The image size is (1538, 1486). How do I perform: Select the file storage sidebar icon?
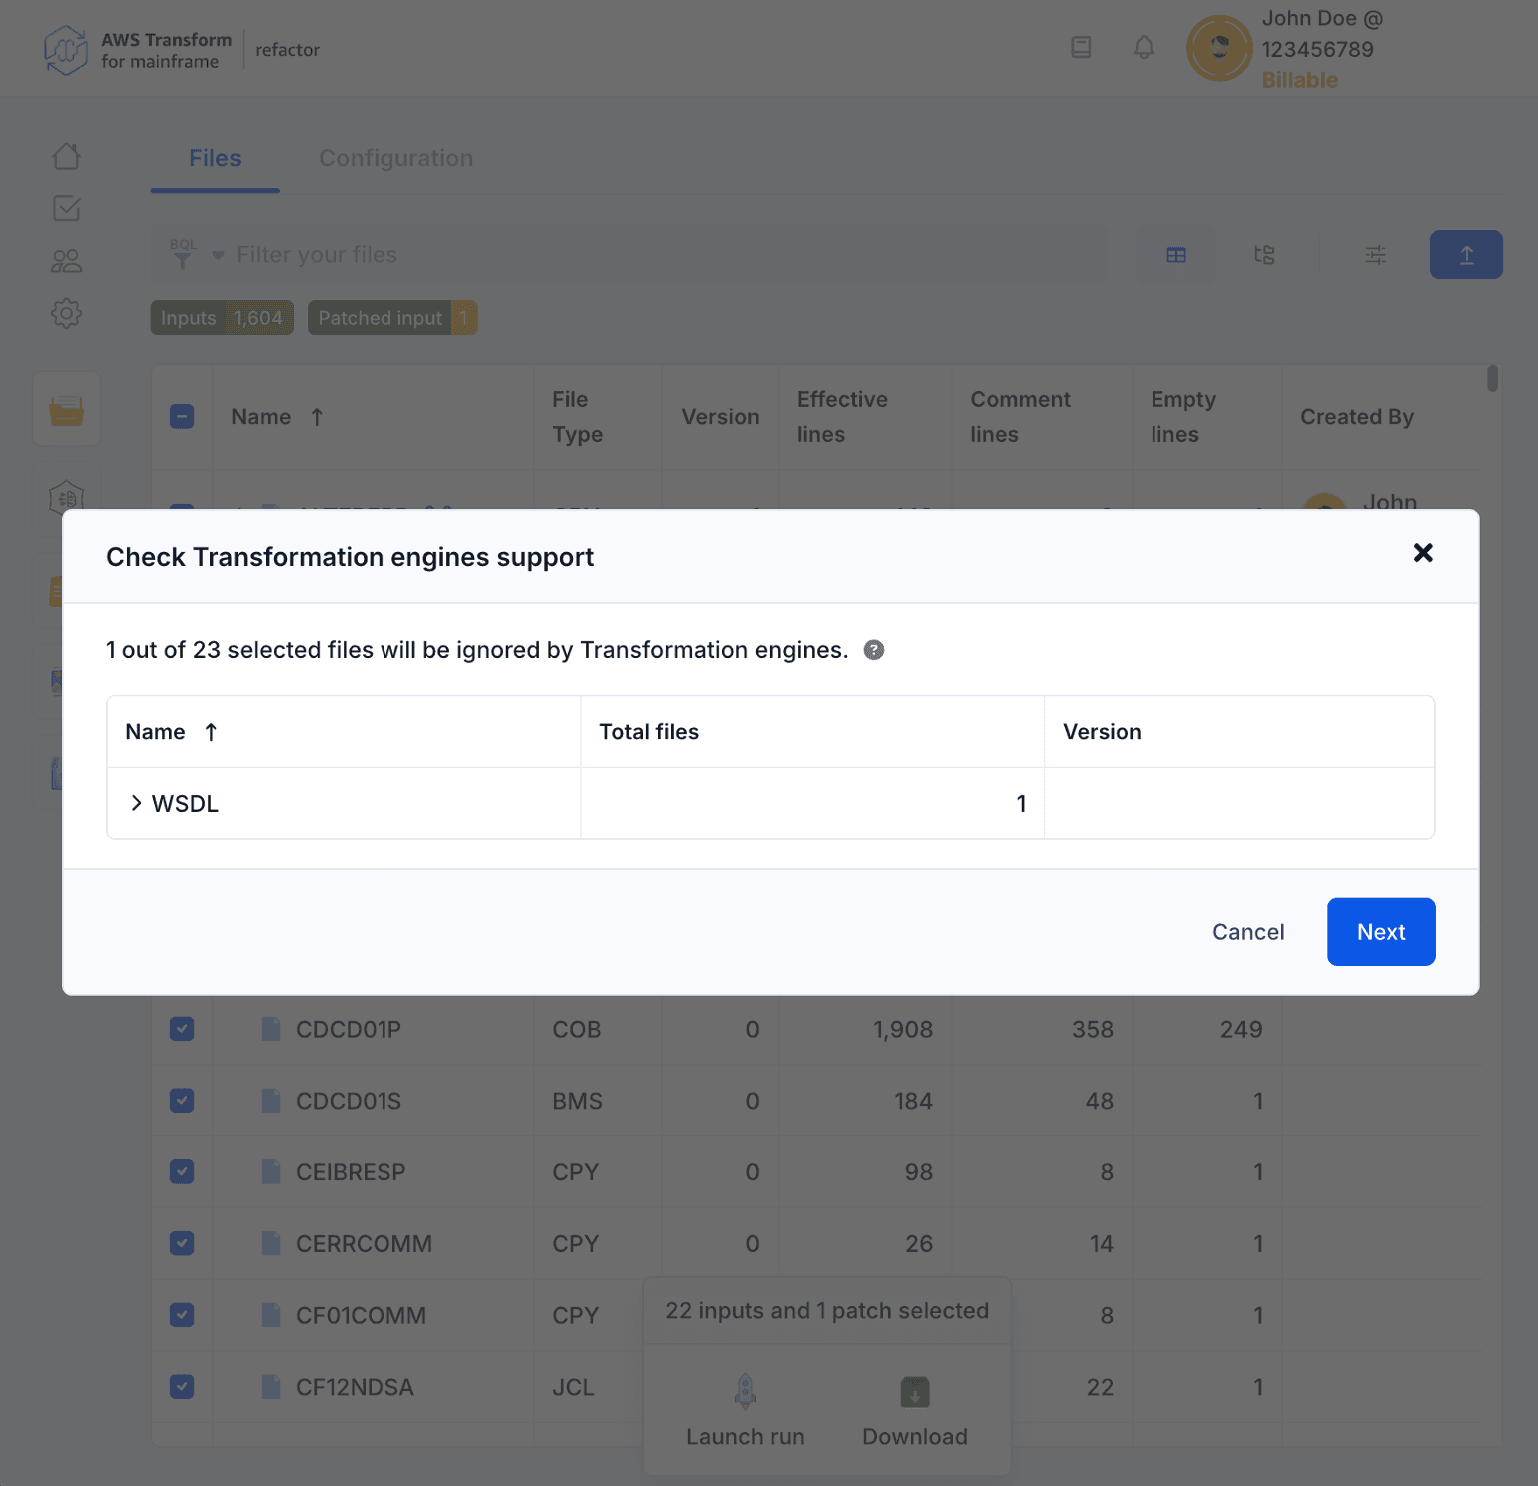66,408
